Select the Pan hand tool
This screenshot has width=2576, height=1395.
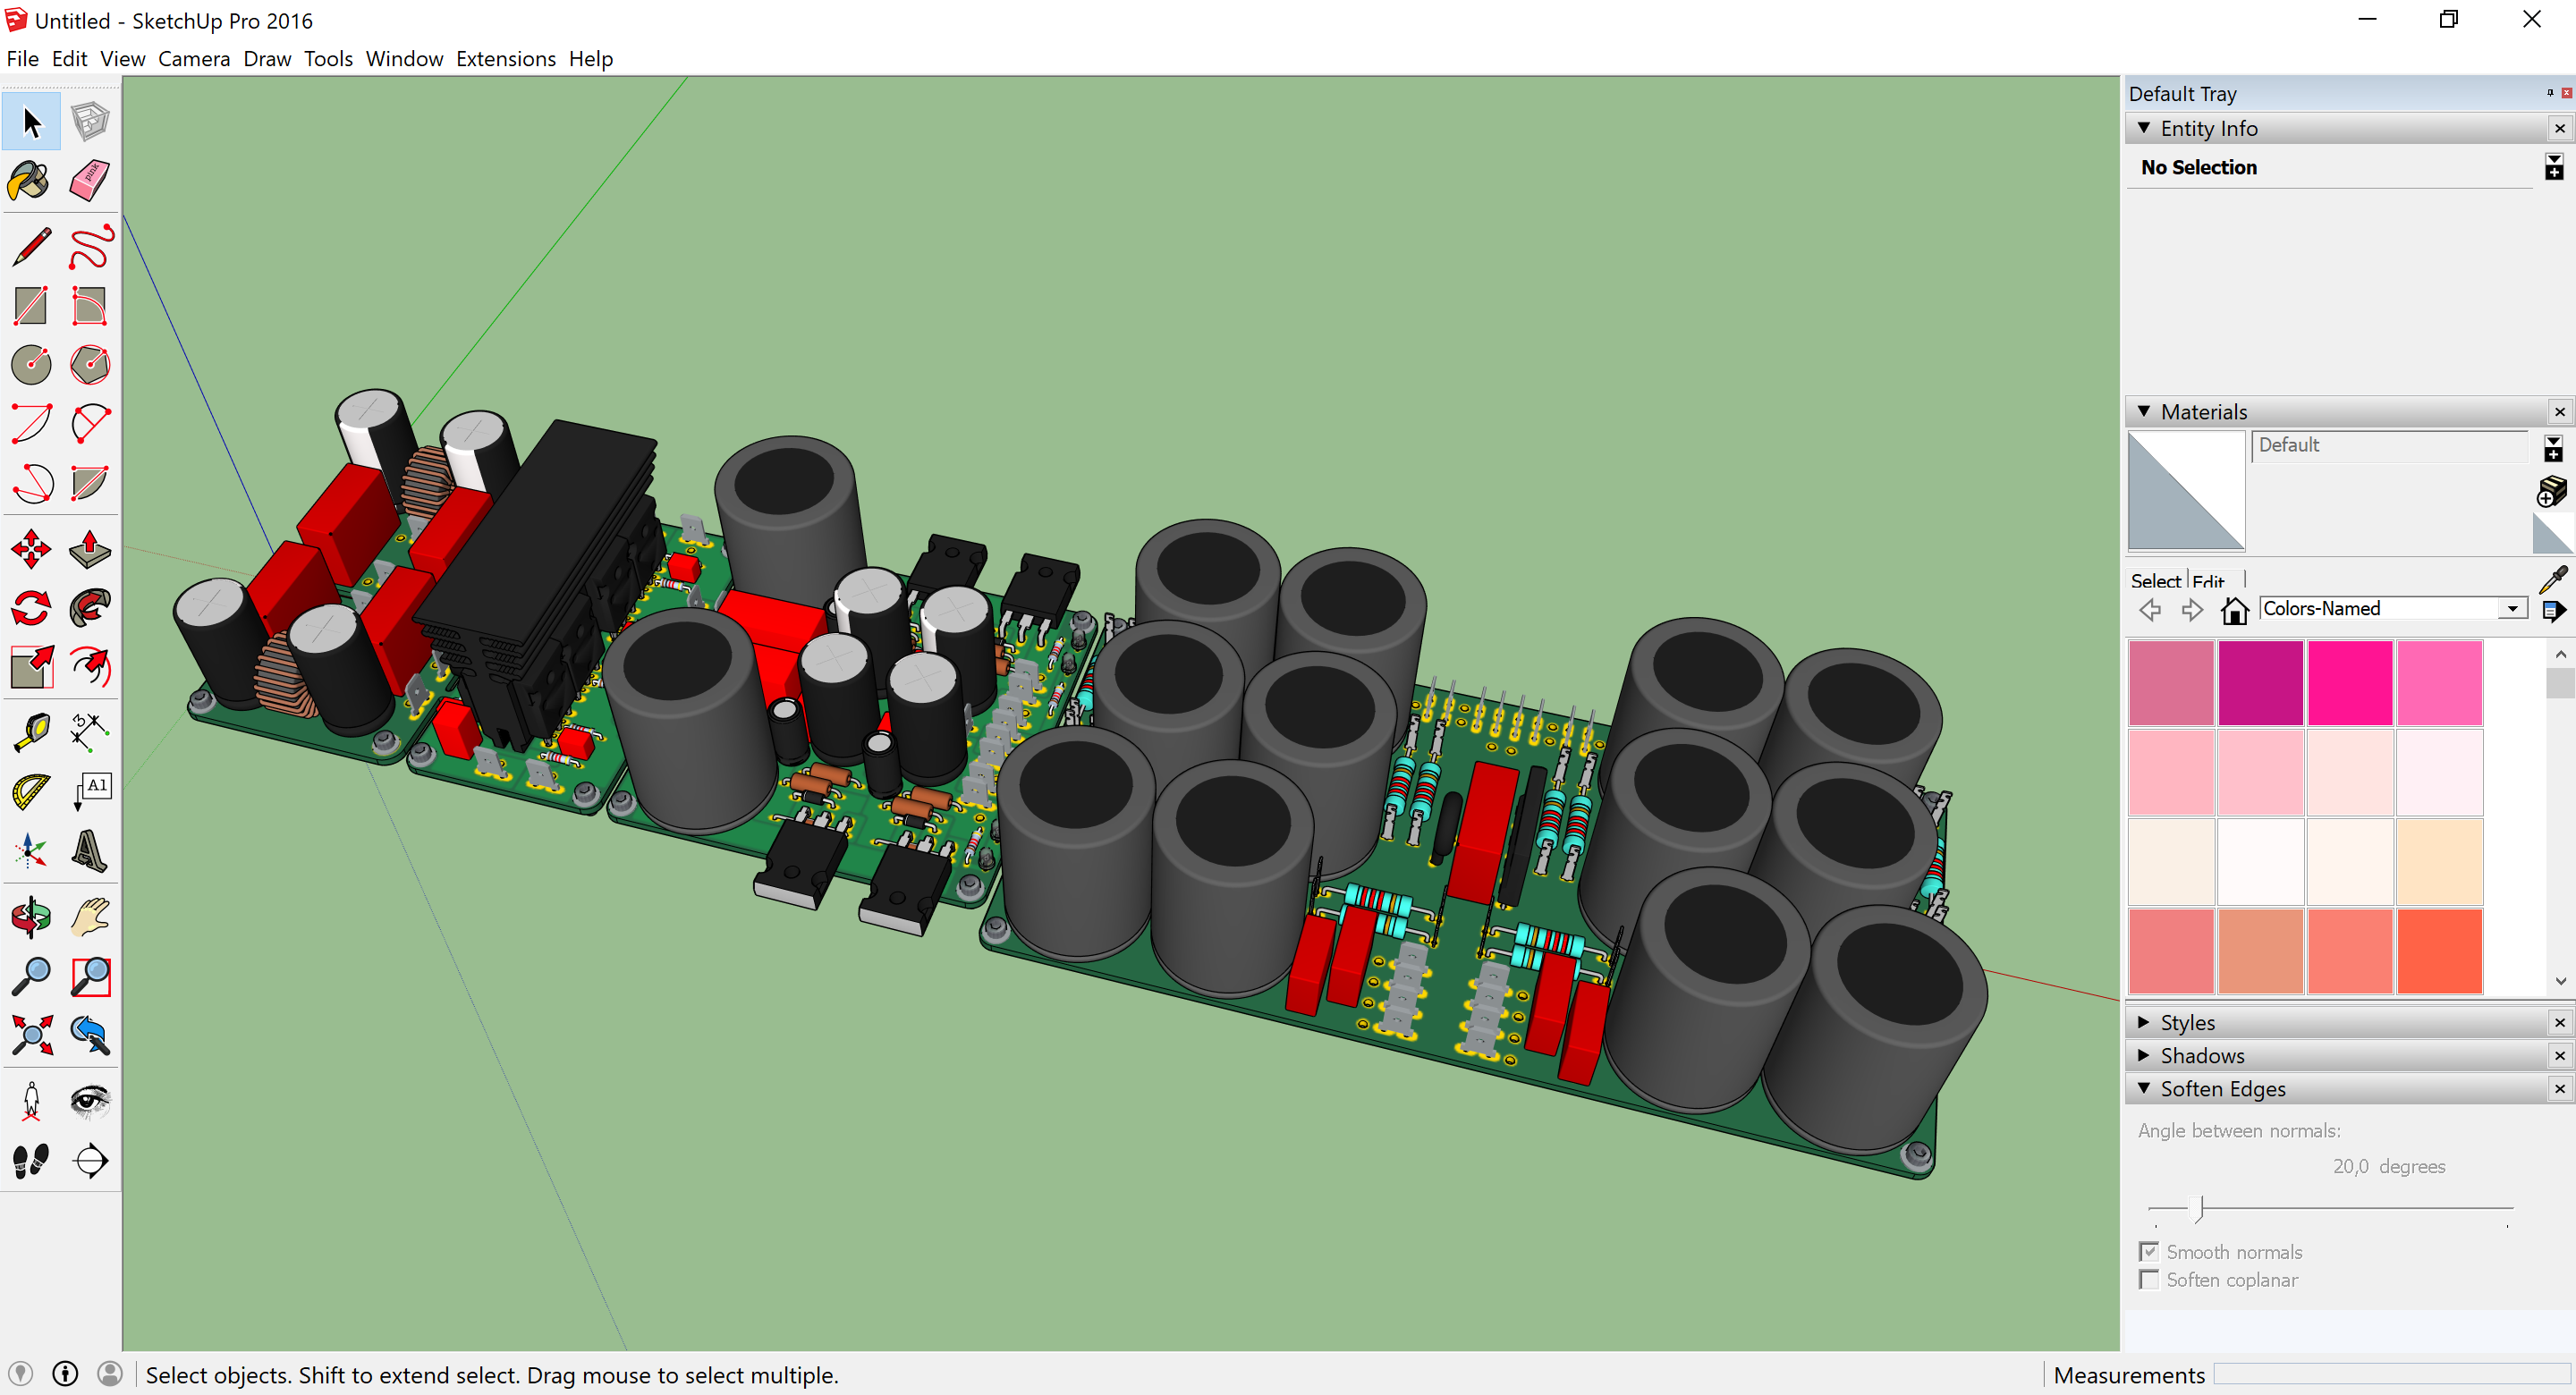pos(90,917)
